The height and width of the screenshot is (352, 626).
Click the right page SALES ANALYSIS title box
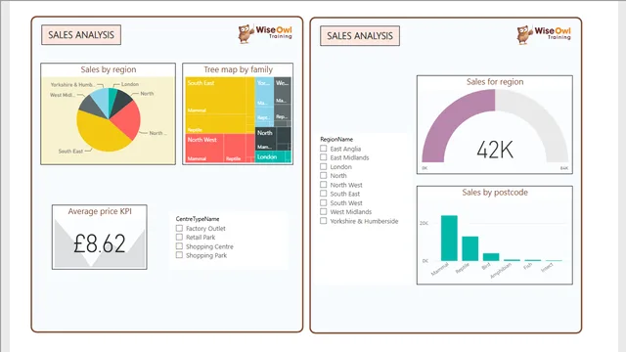point(360,36)
